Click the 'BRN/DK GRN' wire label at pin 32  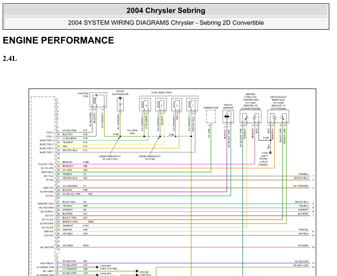[70, 222]
